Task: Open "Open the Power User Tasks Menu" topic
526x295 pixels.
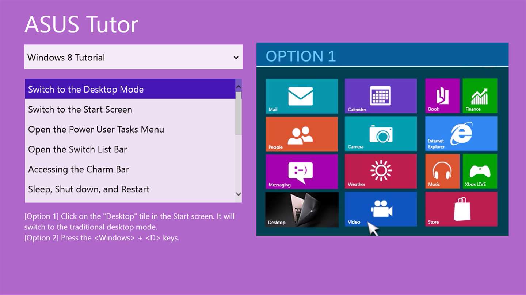Action: (130, 129)
